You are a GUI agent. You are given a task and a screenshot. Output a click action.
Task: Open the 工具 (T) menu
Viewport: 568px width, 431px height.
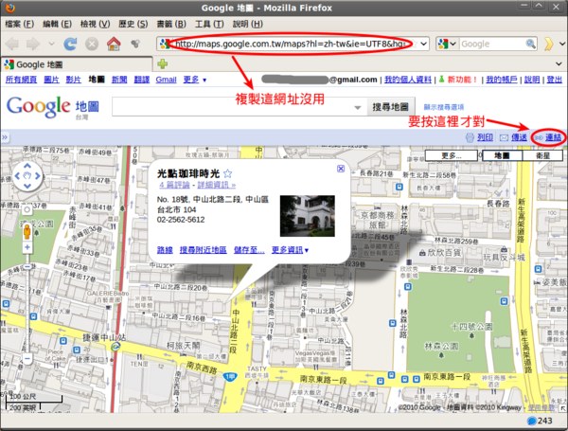click(209, 24)
